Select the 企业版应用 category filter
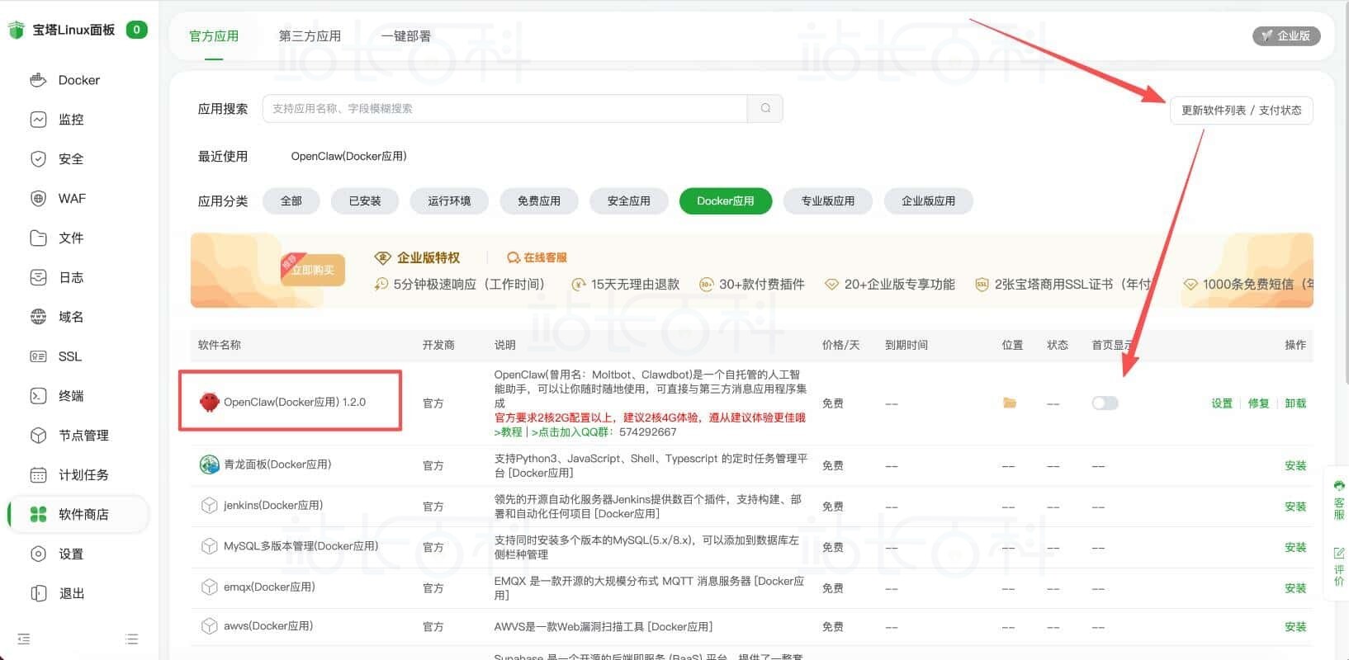Viewport: 1349px width, 660px height. pyautogui.click(x=928, y=201)
